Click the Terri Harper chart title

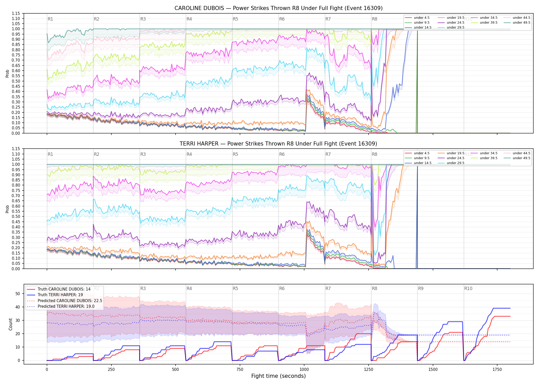click(x=278, y=144)
